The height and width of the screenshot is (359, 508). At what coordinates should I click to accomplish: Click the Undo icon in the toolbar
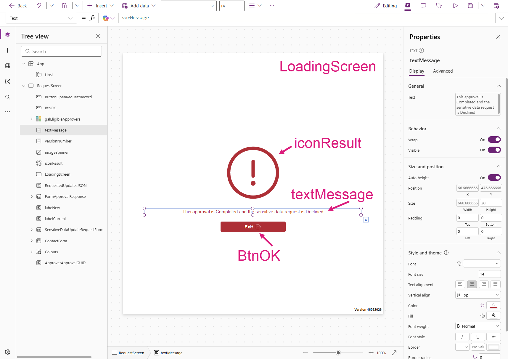pos(39,6)
